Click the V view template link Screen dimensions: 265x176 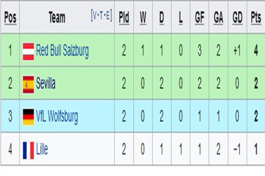click(95, 16)
